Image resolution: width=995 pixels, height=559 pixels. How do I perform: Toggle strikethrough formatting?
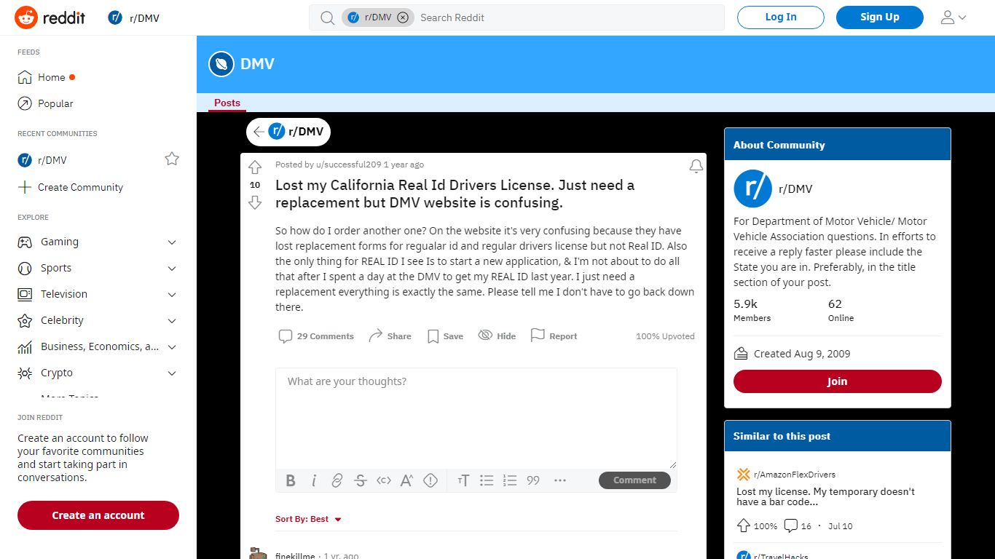click(361, 480)
